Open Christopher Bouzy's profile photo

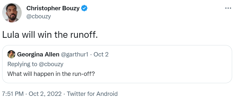pos(12,13)
